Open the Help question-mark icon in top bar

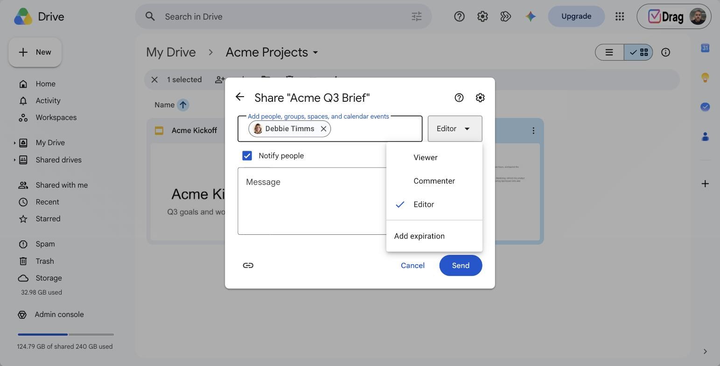pyautogui.click(x=459, y=16)
